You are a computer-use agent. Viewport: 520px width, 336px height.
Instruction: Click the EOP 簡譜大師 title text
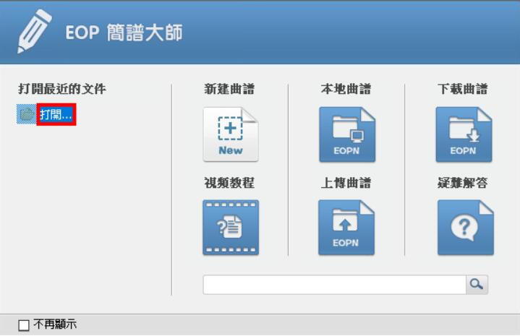click(x=124, y=33)
